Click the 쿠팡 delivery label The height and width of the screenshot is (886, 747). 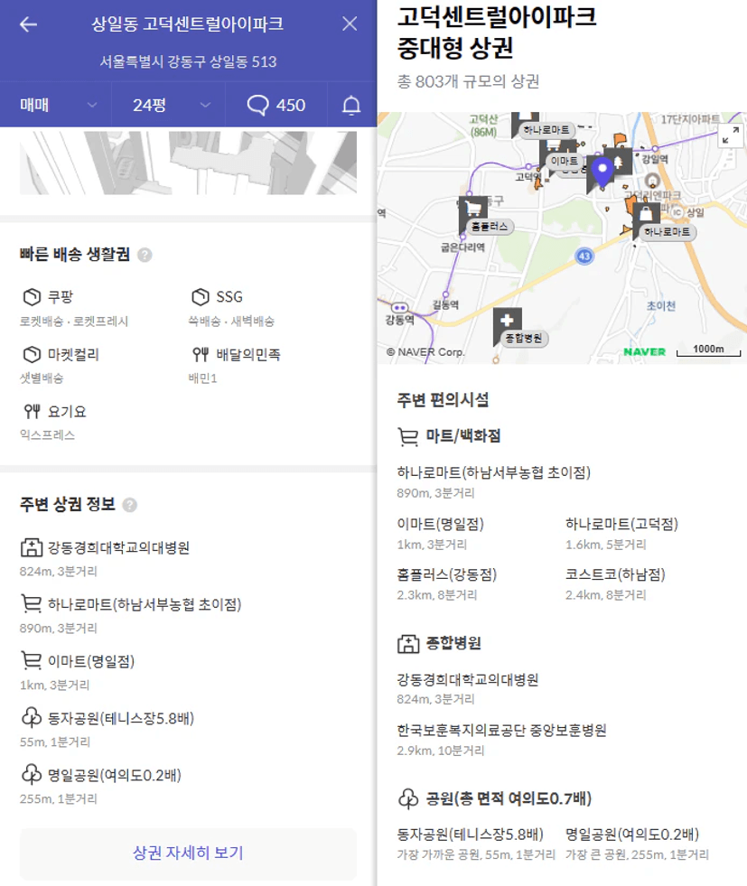[x=61, y=296]
